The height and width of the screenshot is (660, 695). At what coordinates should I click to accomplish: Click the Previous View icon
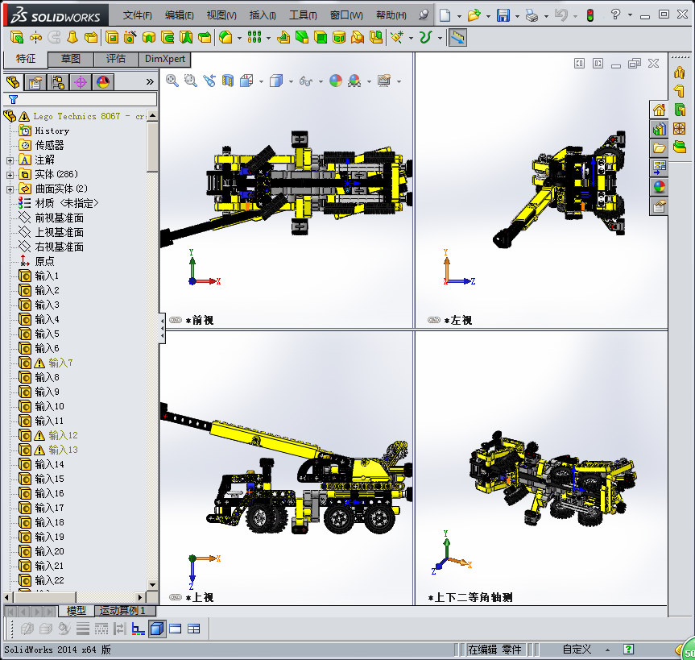click(x=209, y=81)
